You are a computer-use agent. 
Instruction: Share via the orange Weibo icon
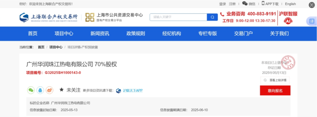point(49,90)
